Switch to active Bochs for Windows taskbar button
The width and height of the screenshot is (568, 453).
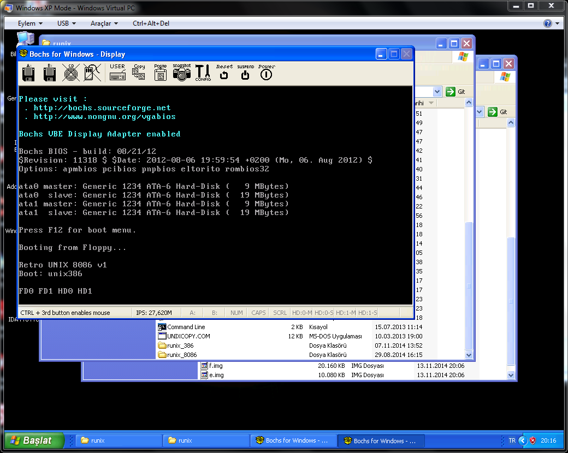click(381, 440)
